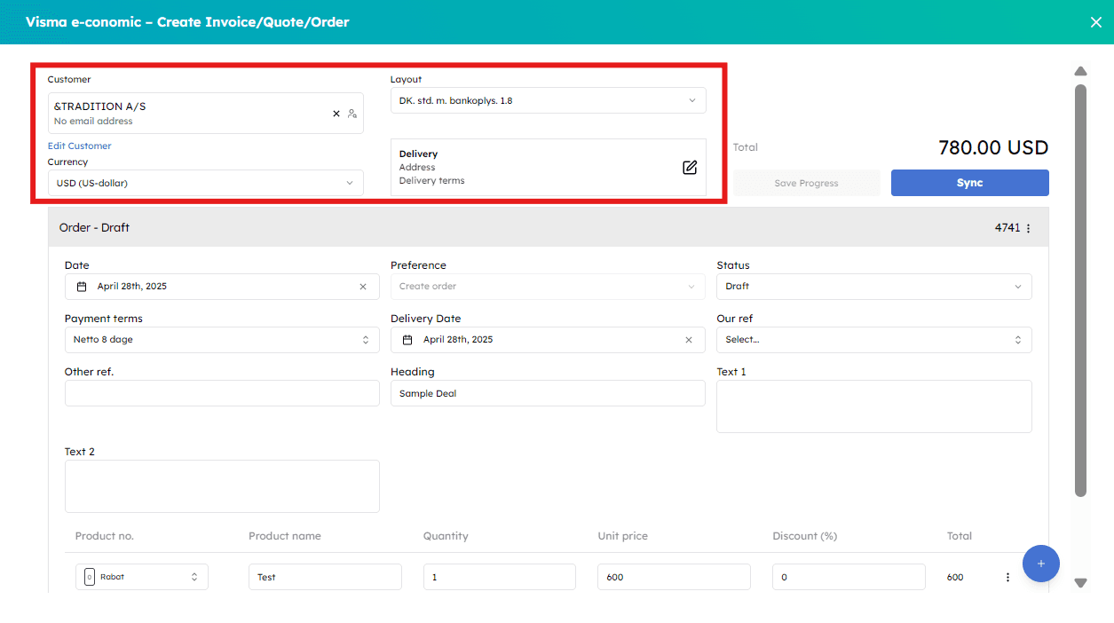
Task: Click the Sync button
Action: tap(970, 183)
